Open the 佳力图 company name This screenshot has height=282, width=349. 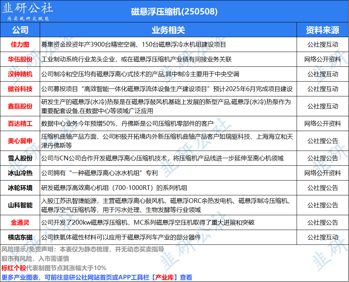click(20, 45)
